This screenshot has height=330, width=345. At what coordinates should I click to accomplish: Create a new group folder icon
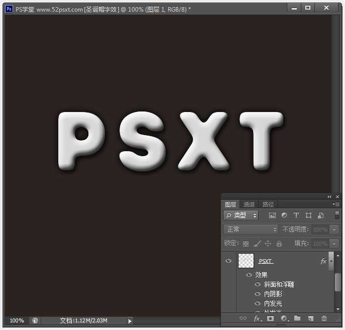click(x=297, y=318)
